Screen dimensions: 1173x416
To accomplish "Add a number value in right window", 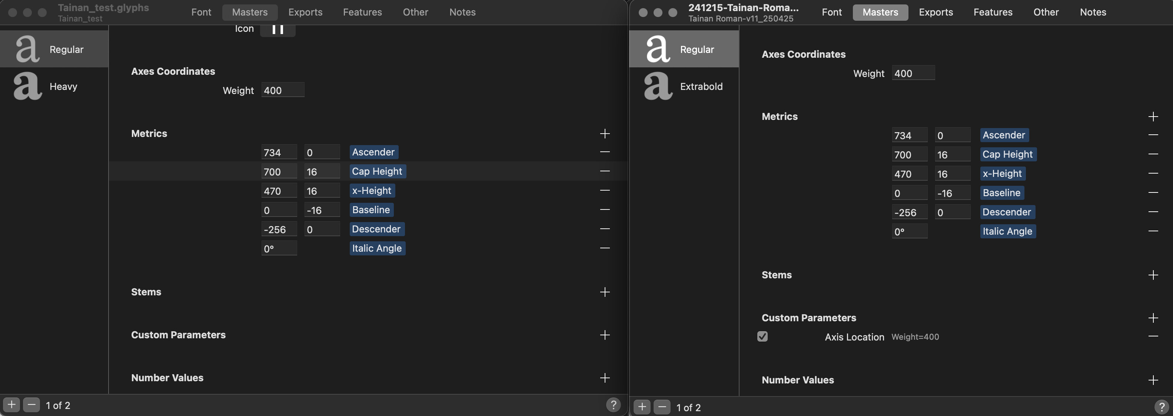I will pos(1153,380).
